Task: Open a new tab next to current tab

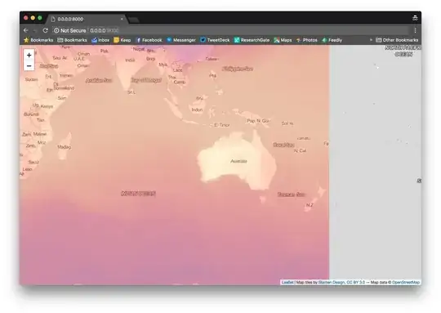Action: click(x=134, y=20)
